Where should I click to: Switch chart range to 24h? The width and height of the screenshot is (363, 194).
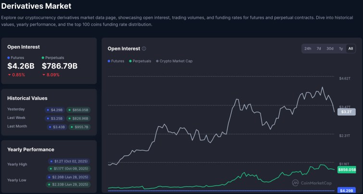[308, 49]
